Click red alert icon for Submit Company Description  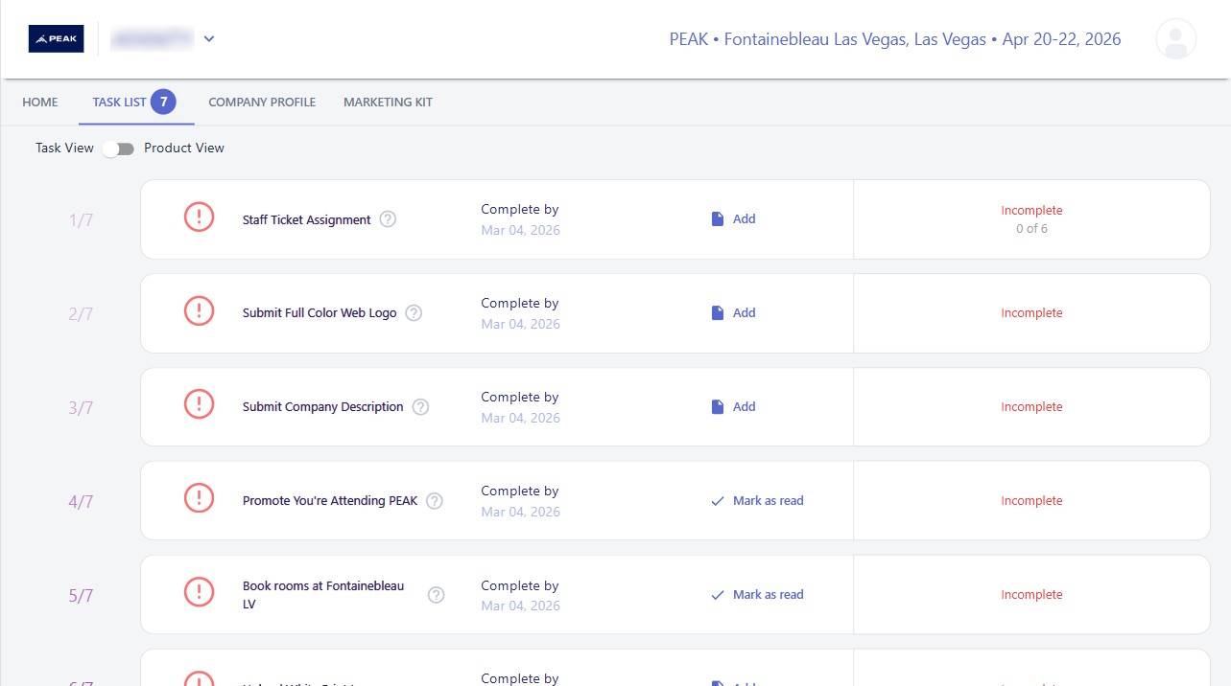click(x=199, y=406)
